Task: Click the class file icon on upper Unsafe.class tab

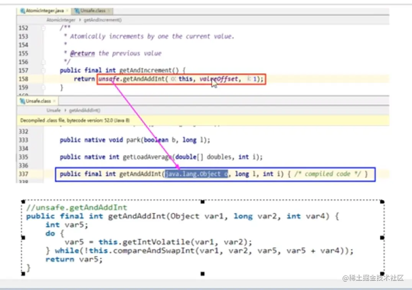Action: [x=77, y=11]
